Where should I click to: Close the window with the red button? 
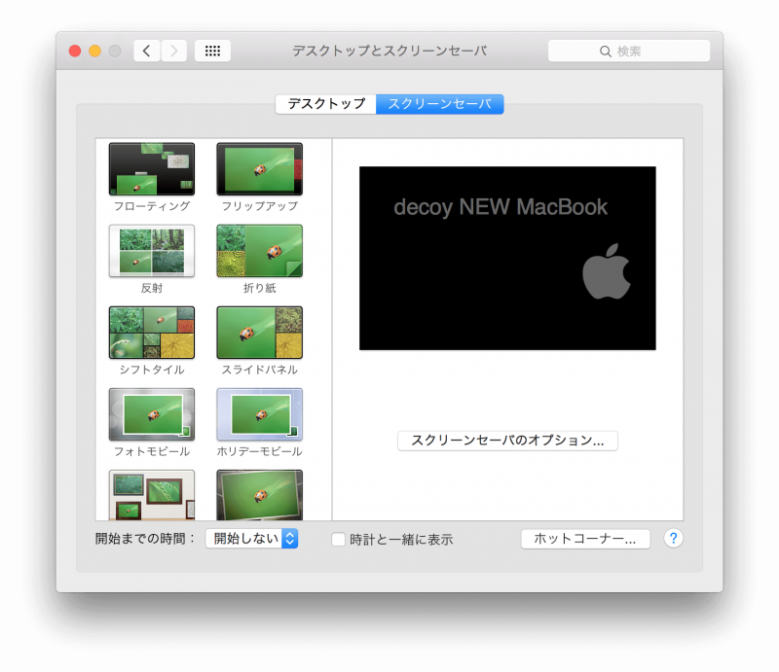point(75,51)
